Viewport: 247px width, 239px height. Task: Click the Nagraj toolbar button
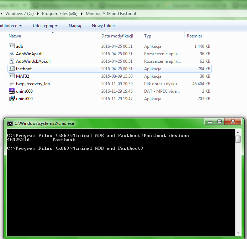click(75, 26)
